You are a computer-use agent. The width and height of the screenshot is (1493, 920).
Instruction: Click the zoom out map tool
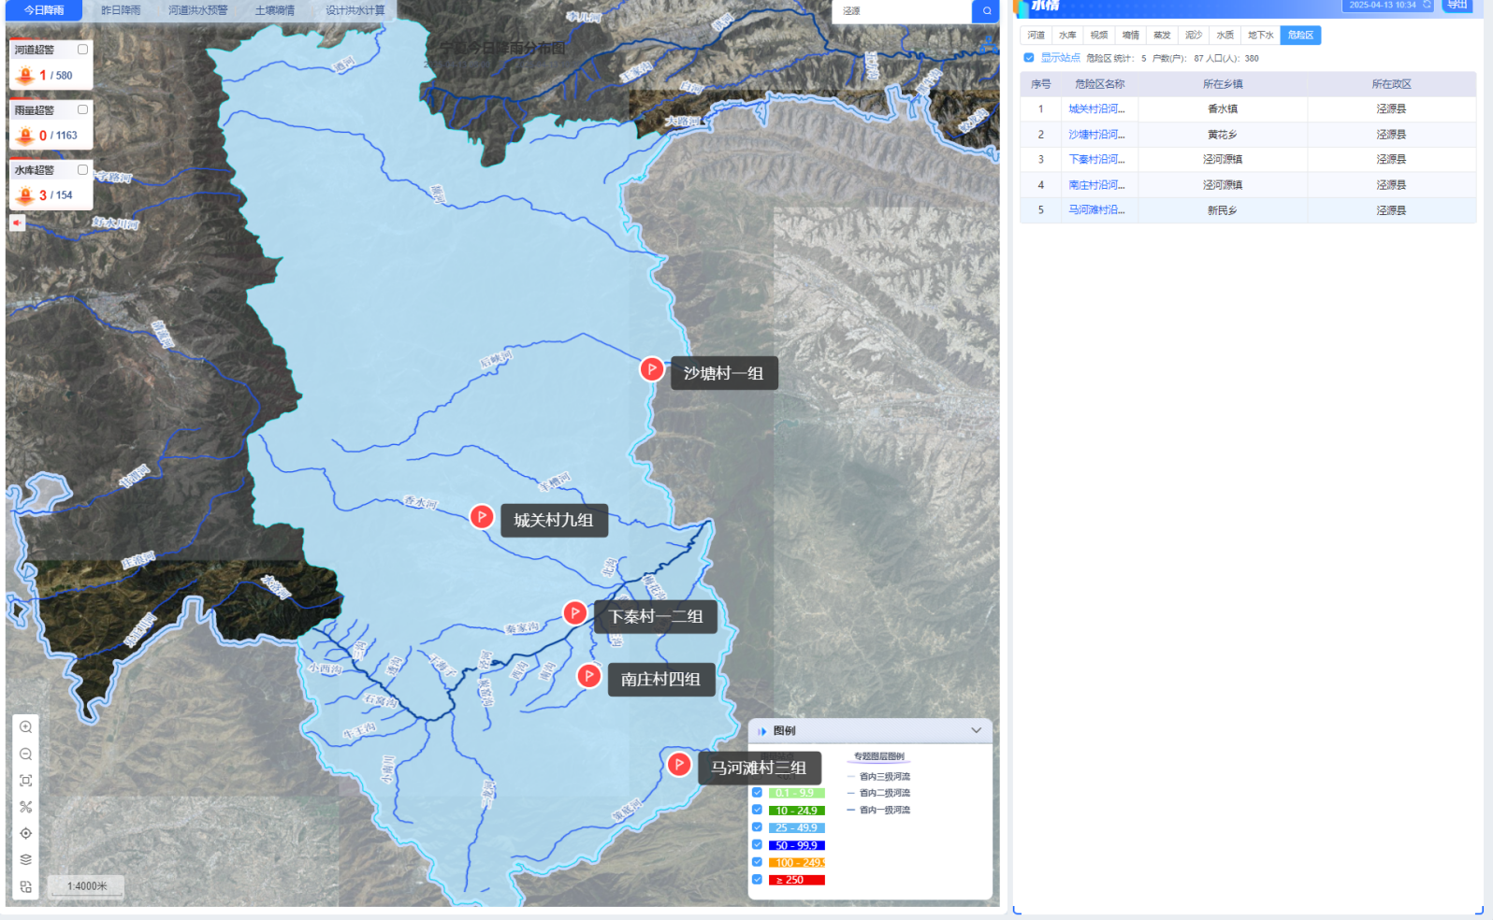tap(26, 755)
